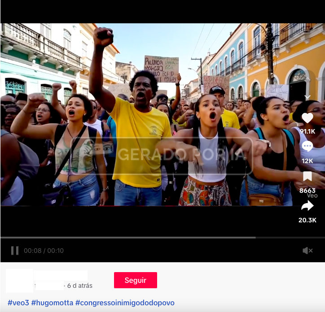Screen dimensions: 325x312
Task: Open comments via the speech bubble icon
Action: 307,147
